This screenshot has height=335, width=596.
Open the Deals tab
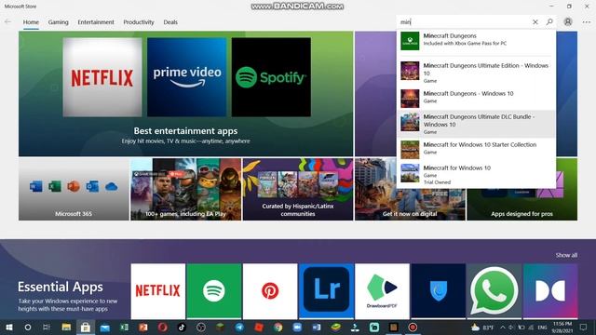click(170, 22)
